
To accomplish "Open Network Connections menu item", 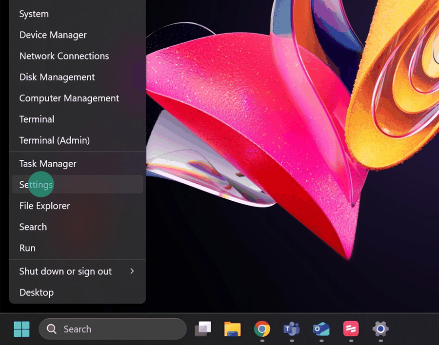I will click(x=64, y=56).
